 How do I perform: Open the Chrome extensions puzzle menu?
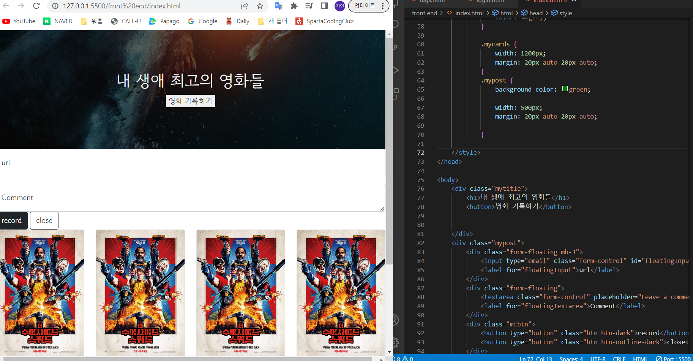coord(294,6)
